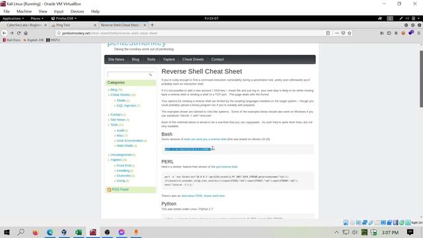Screen dimensions: 423x238
Task: Go forward with Firefox forward arrow
Action: click(x=12, y=33)
